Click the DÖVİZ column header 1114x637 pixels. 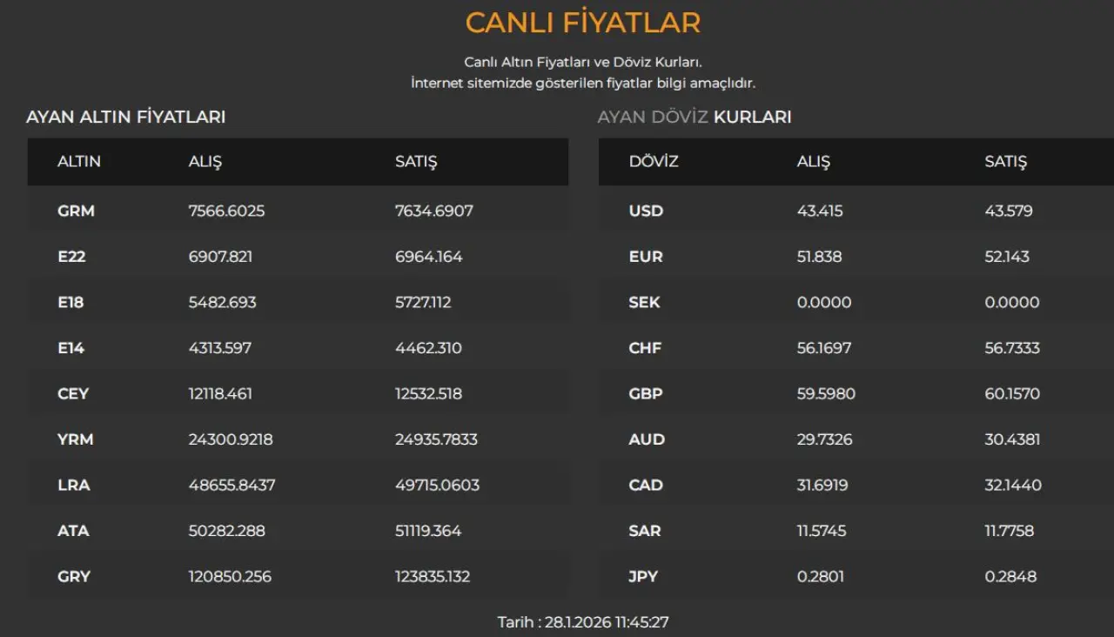tap(654, 162)
